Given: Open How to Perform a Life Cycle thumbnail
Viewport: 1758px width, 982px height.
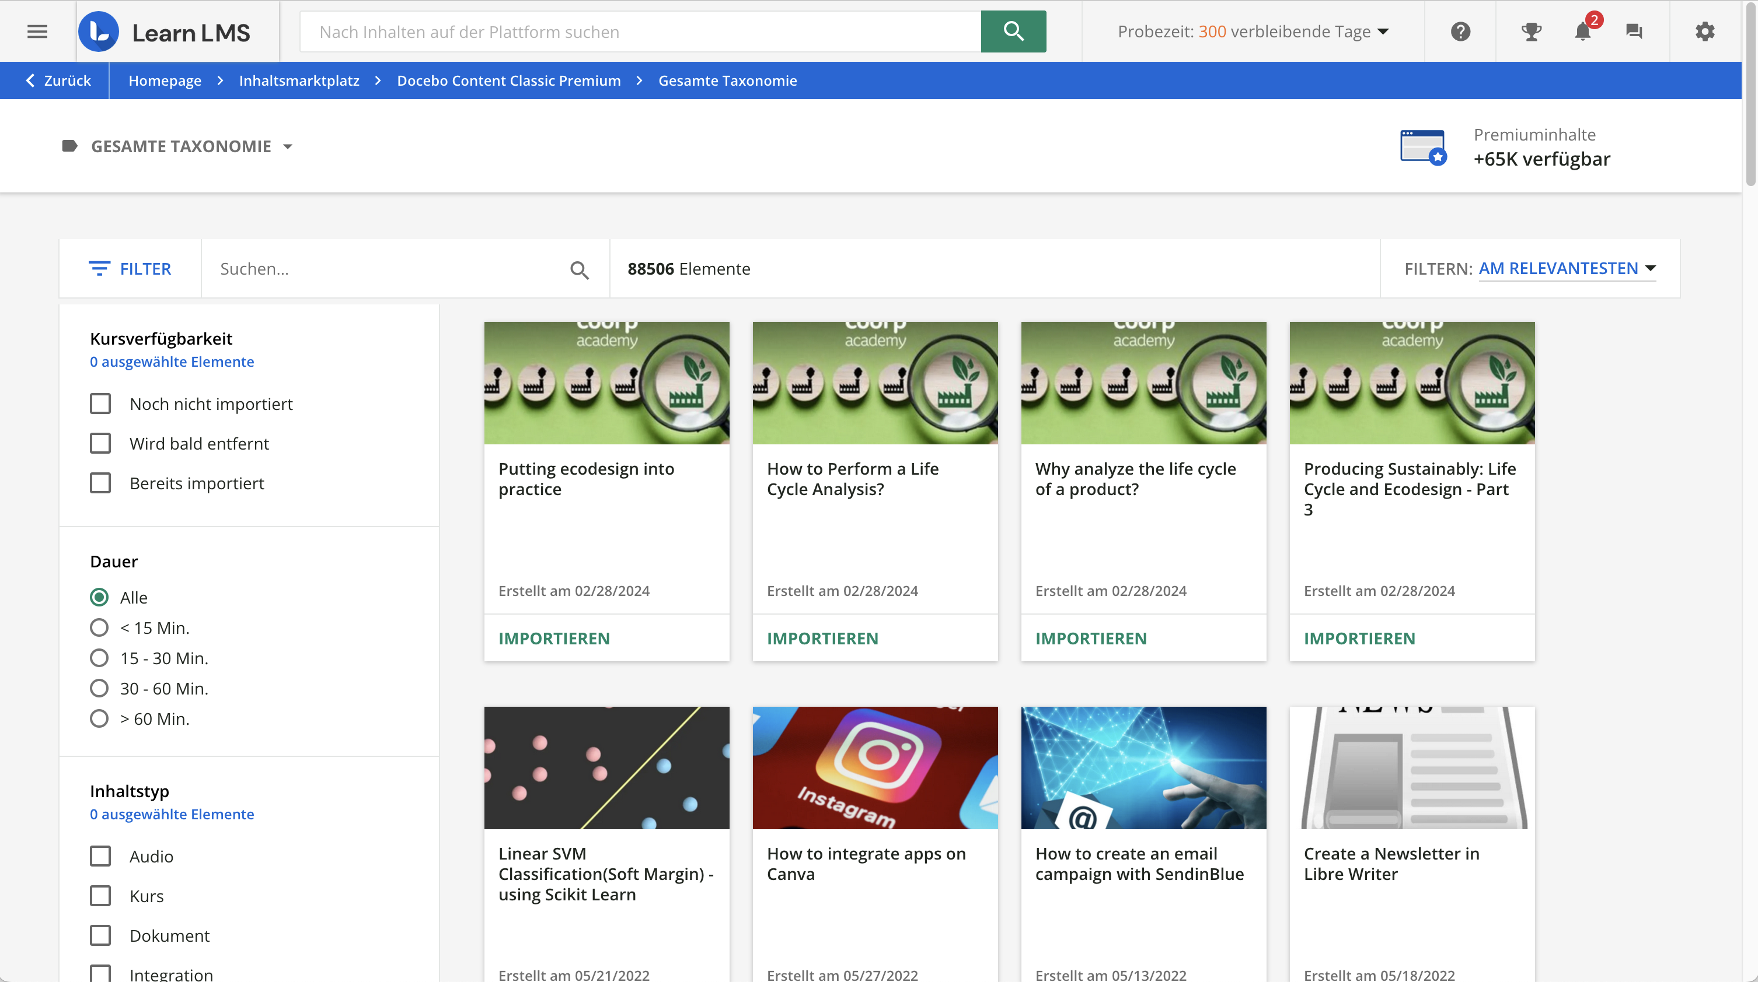Looking at the screenshot, I should point(875,383).
